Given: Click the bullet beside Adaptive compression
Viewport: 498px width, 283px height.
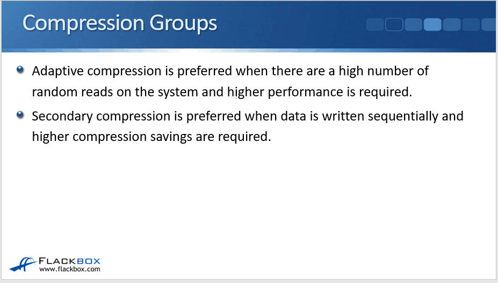Looking at the screenshot, I should 20,70.
